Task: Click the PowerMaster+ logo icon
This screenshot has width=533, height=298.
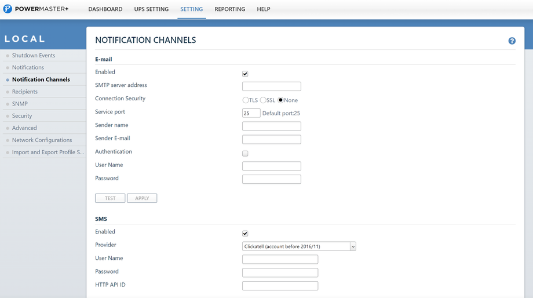Action: pyautogui.click(x=8, y=9)
